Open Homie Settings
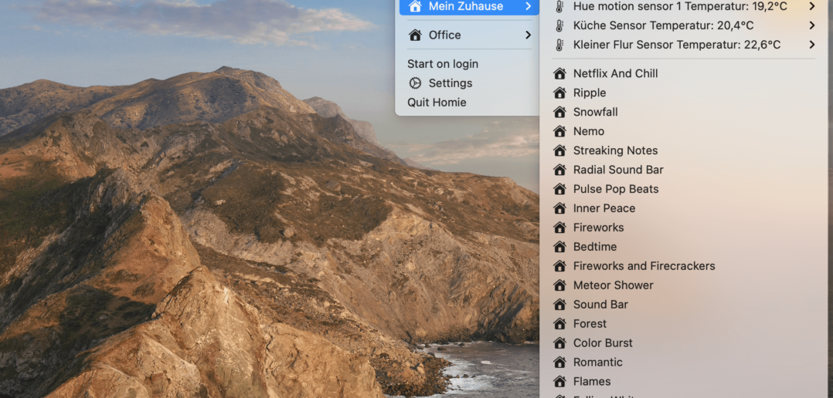Screen dimensions: 833x398 tap(450, 83)
